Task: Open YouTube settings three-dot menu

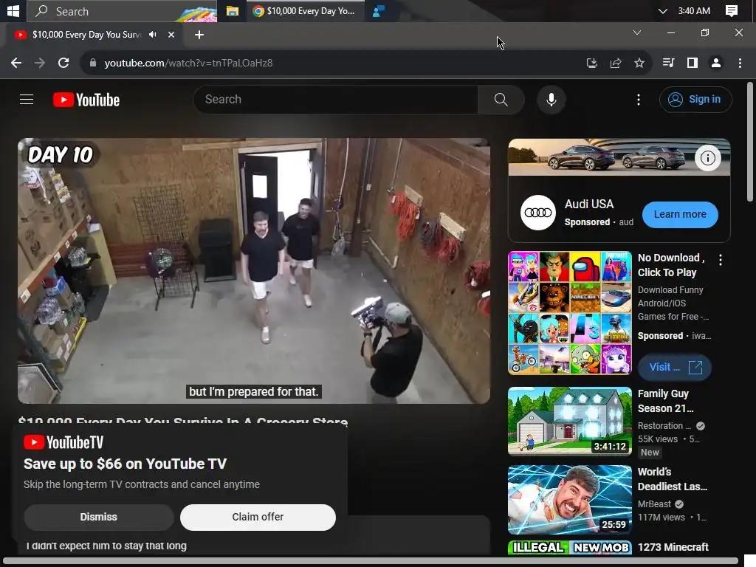Action: (x=639, y=100)
